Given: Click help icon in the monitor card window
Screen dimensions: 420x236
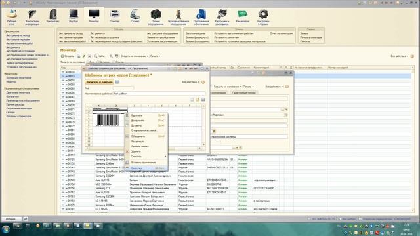Looking at the screenshot, I should tap(287, 87).
